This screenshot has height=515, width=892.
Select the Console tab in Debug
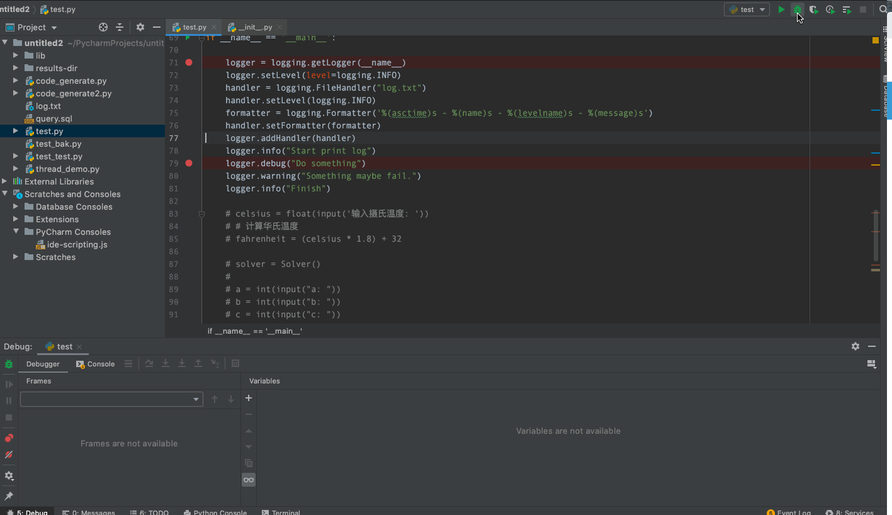96,364
